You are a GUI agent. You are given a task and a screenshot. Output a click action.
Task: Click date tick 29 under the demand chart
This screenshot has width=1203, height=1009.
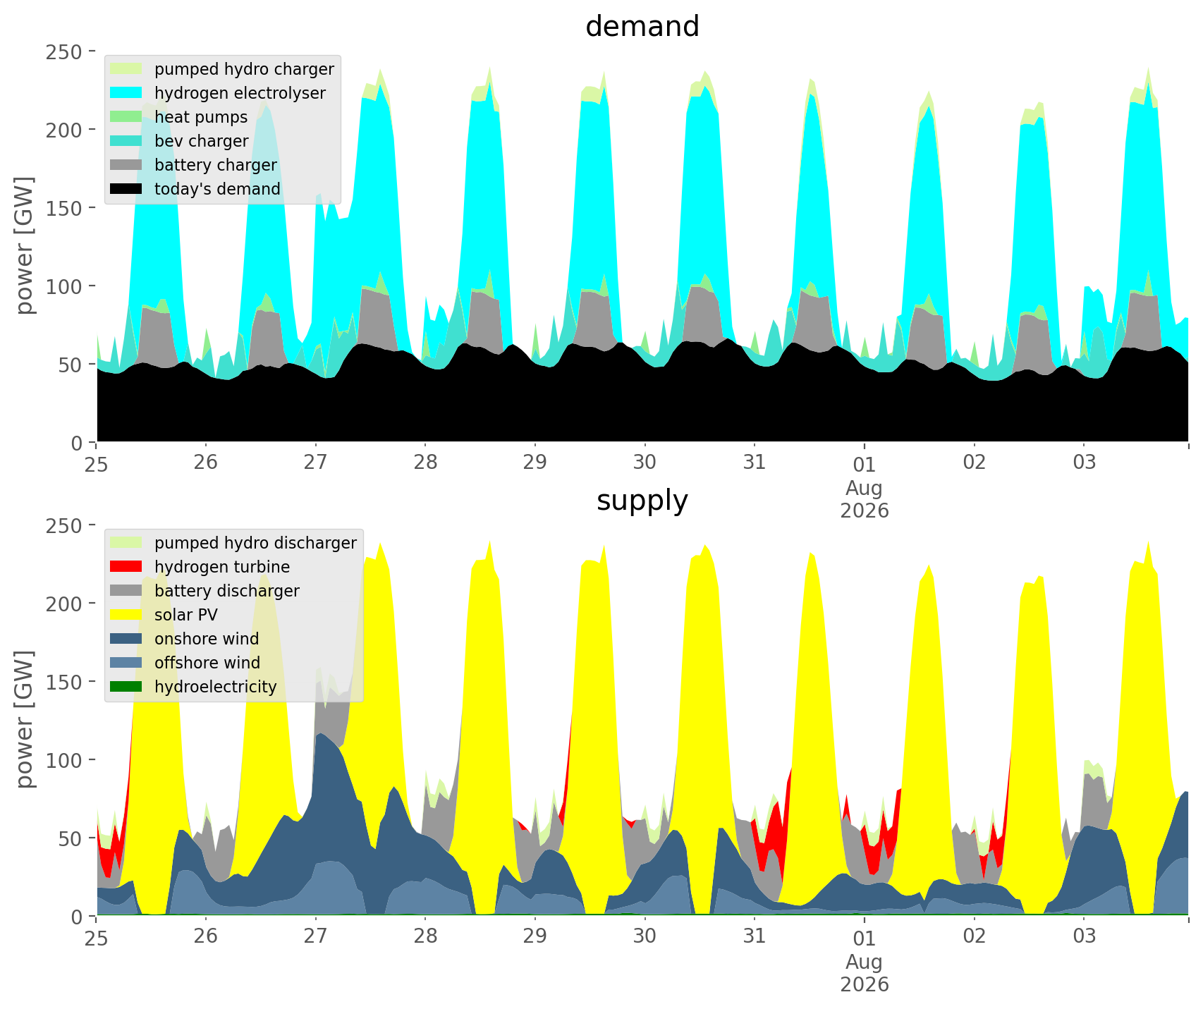(x=535, y=463)
